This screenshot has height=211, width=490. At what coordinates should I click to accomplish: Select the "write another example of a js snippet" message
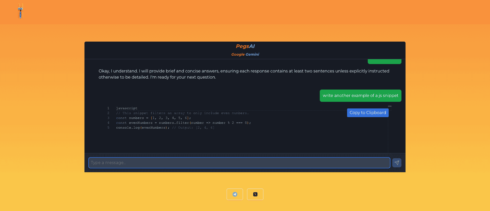(360, 96)
